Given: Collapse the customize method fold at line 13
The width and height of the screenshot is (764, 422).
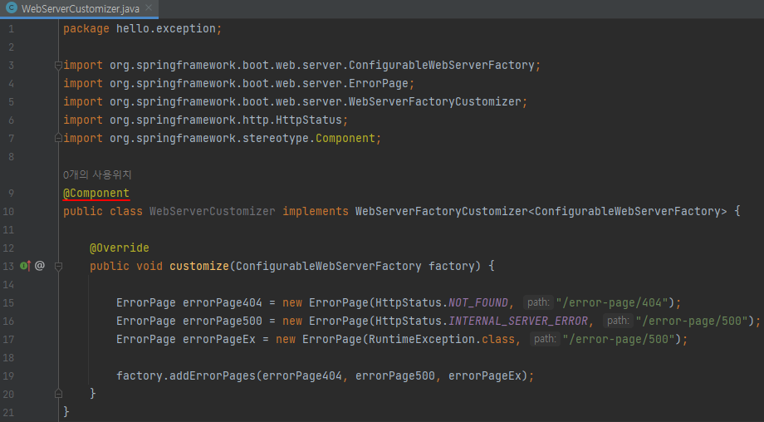Looking at the screenshot, I should coord(58,267).
